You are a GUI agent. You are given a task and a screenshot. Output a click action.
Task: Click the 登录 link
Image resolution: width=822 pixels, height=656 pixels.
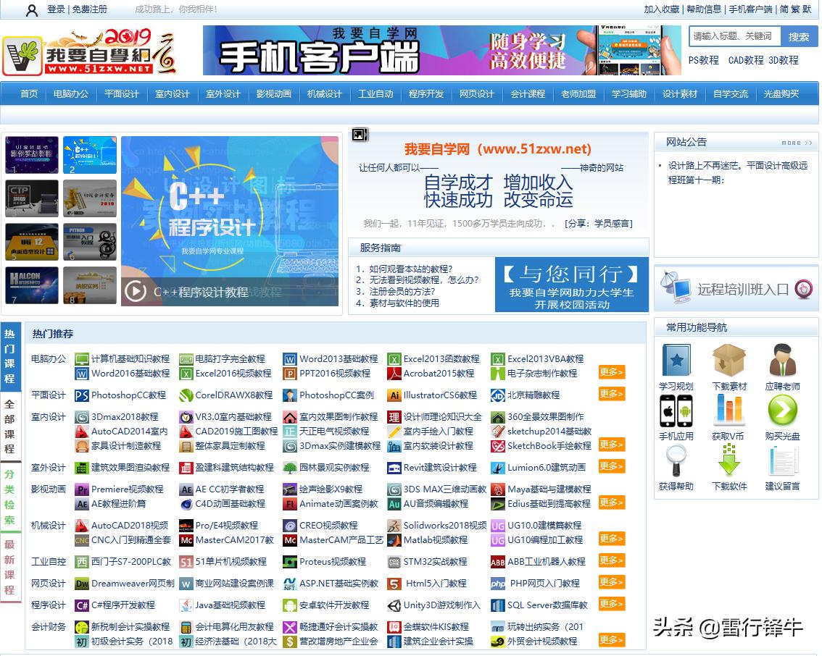click(56, 9)
